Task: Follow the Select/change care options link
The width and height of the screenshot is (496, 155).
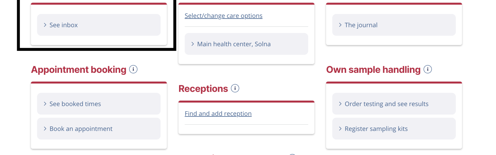Action: (223, 16)
